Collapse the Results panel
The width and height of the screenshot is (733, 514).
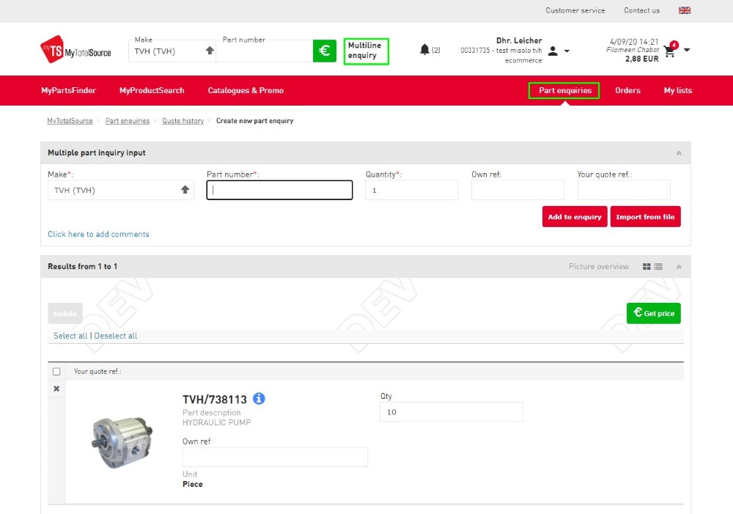(x=679, y=267)
